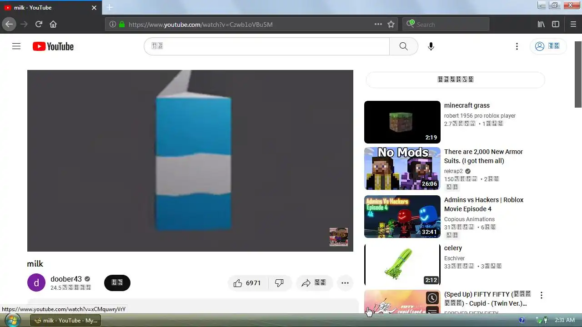Bookmark this page with star icon
Viewport: 582px width, 327px height.
pyautogui.click(x=391, y=24)
